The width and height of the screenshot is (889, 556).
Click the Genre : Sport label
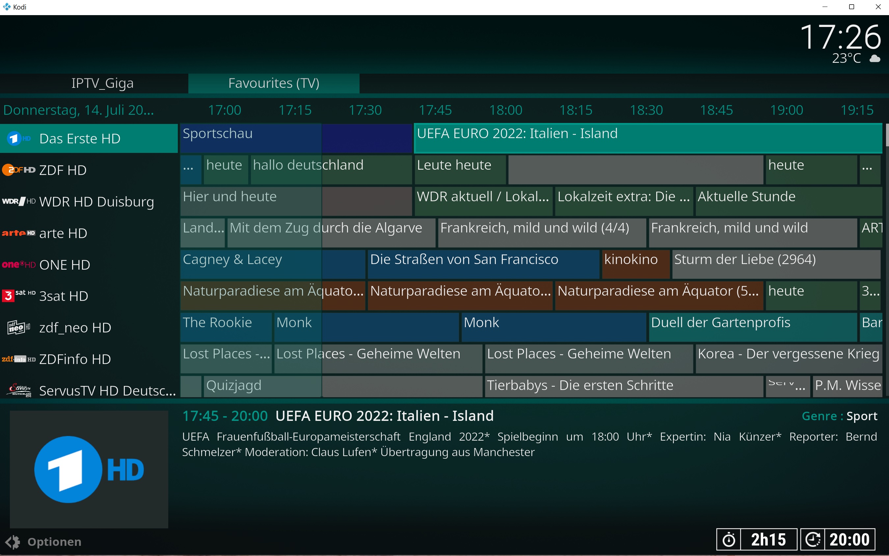click(839, 416)
